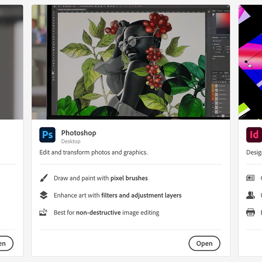Click the paintbrush icon beside pixel brushes
This screenshot has height=262, width=262.
pyautogui.click(x=44, y=178)
